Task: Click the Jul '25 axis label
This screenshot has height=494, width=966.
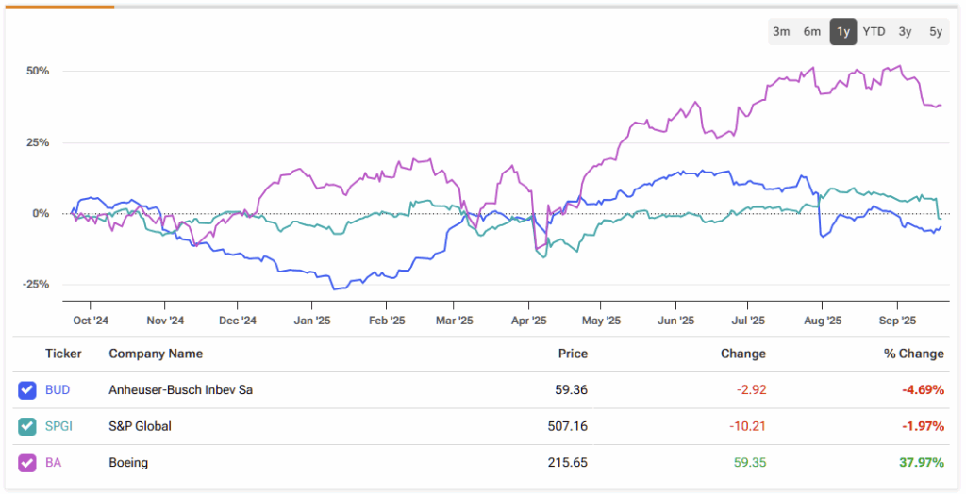Action: pos(748,321)
